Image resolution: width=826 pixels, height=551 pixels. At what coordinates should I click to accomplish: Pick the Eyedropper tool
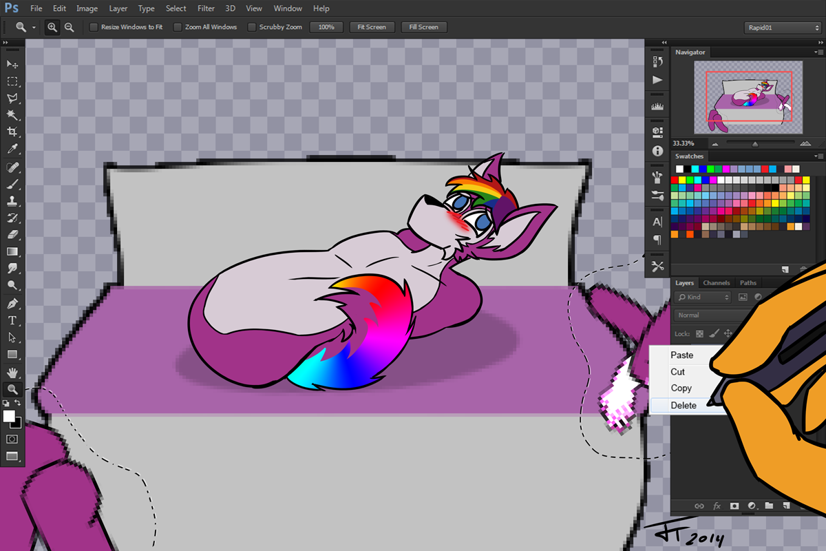tap(12, 149)
